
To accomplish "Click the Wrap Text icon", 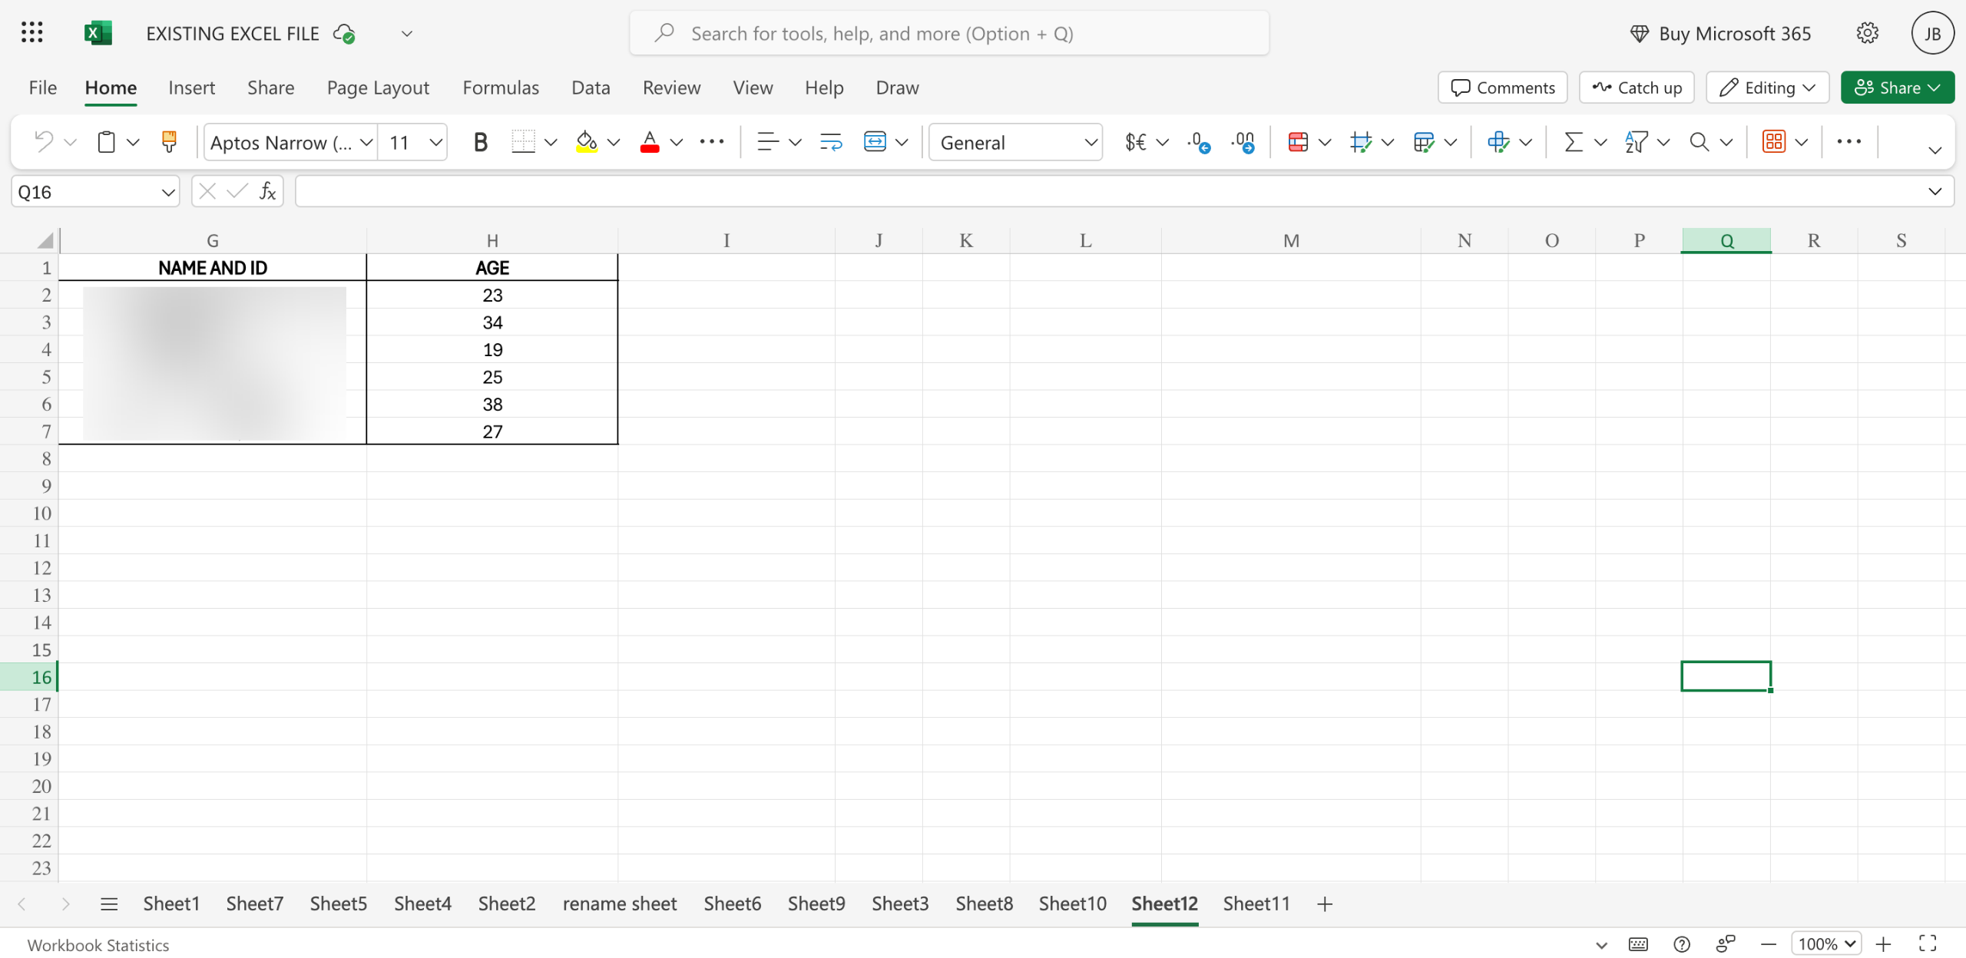I will 831,142.
